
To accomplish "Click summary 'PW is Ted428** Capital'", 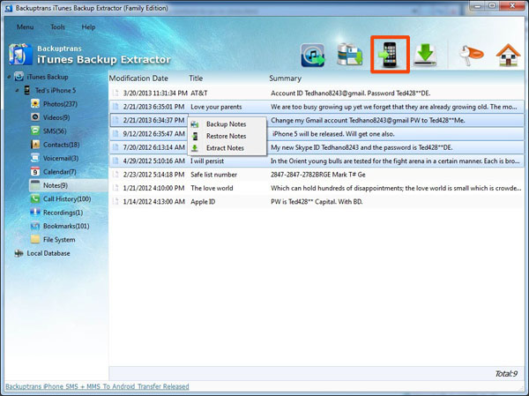I will (317, 202).
